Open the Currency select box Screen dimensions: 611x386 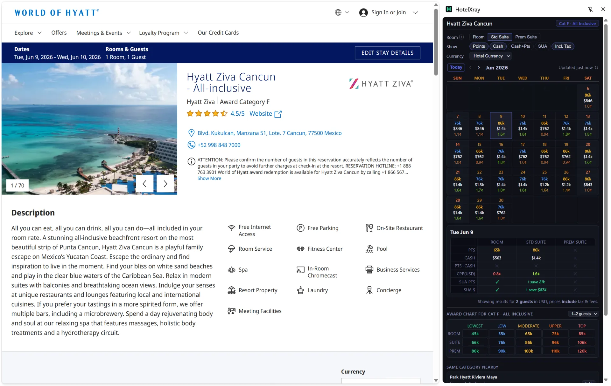pyautogui.click(x=380, y=381)
